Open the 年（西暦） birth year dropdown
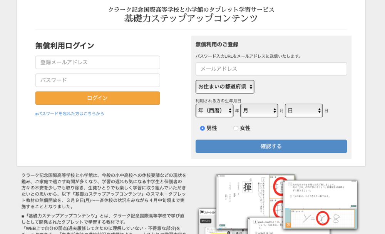 [x=214, y=110]
